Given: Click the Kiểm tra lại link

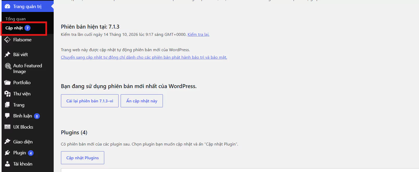Looking at the screenshot, I should [198, 35].
